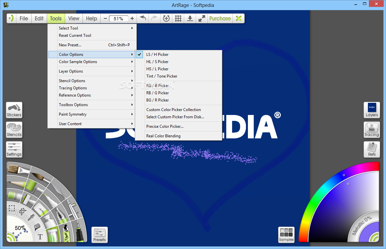
Task: Open the View menu
Action: click(x=74, y=18)
